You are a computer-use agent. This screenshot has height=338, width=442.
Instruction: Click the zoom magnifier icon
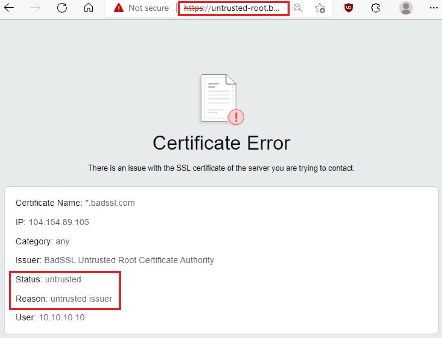pos(298,8)
